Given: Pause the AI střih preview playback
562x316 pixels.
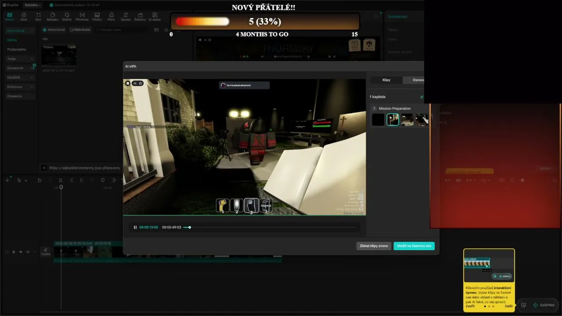Looking at the screenshot, I should pos(135,227).
